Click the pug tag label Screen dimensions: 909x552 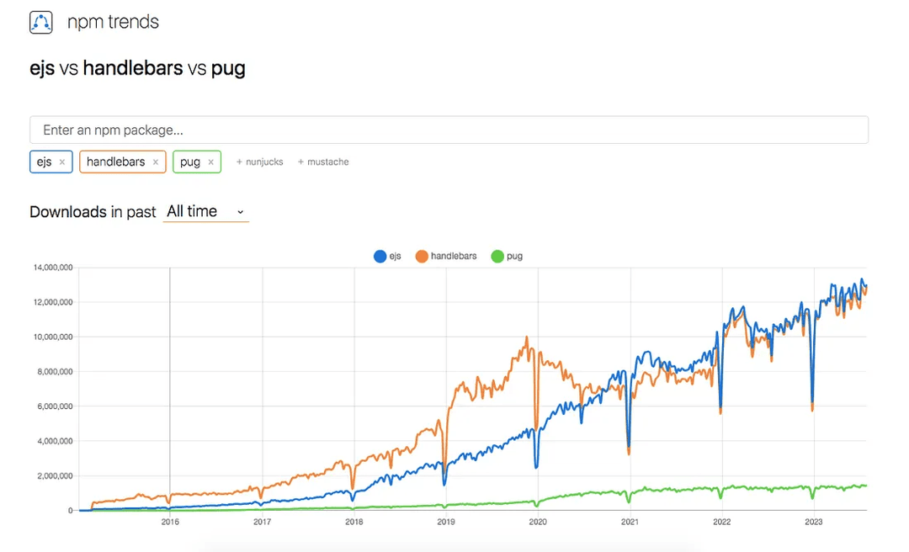pos(190,162)
